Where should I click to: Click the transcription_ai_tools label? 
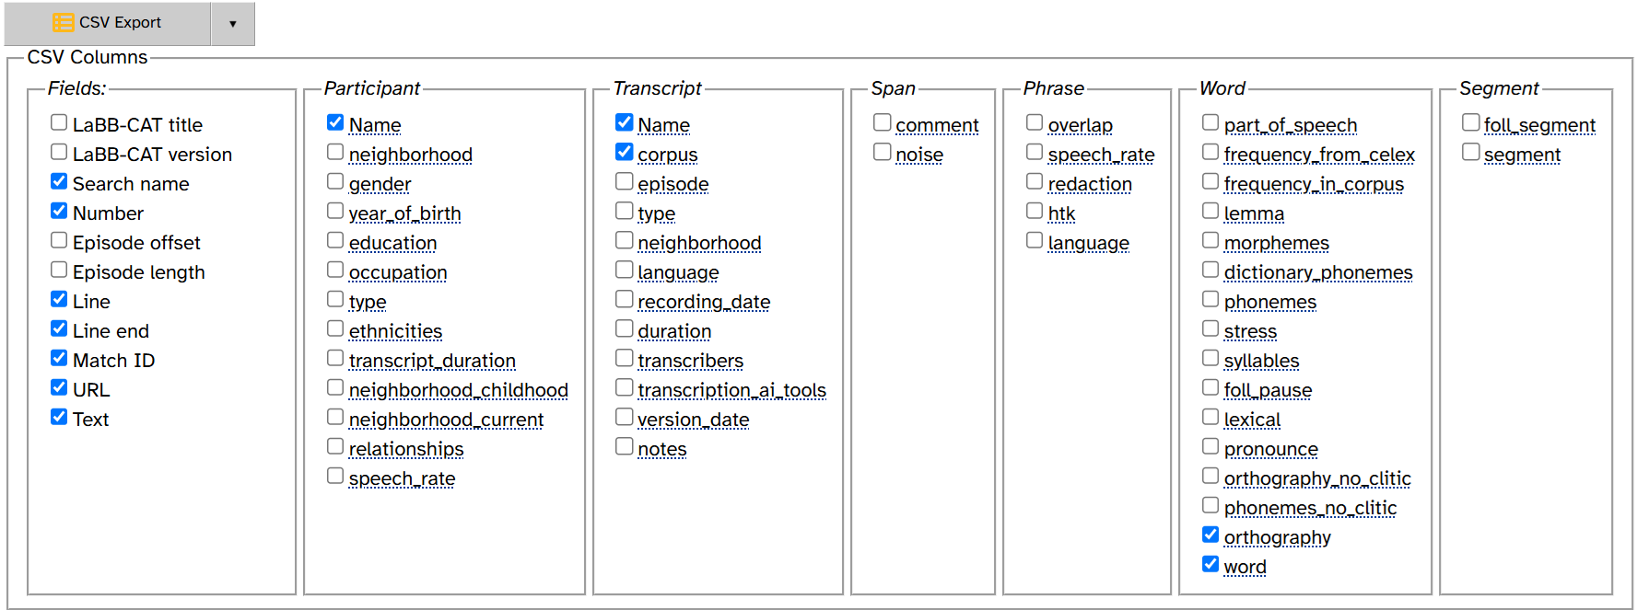731,390
